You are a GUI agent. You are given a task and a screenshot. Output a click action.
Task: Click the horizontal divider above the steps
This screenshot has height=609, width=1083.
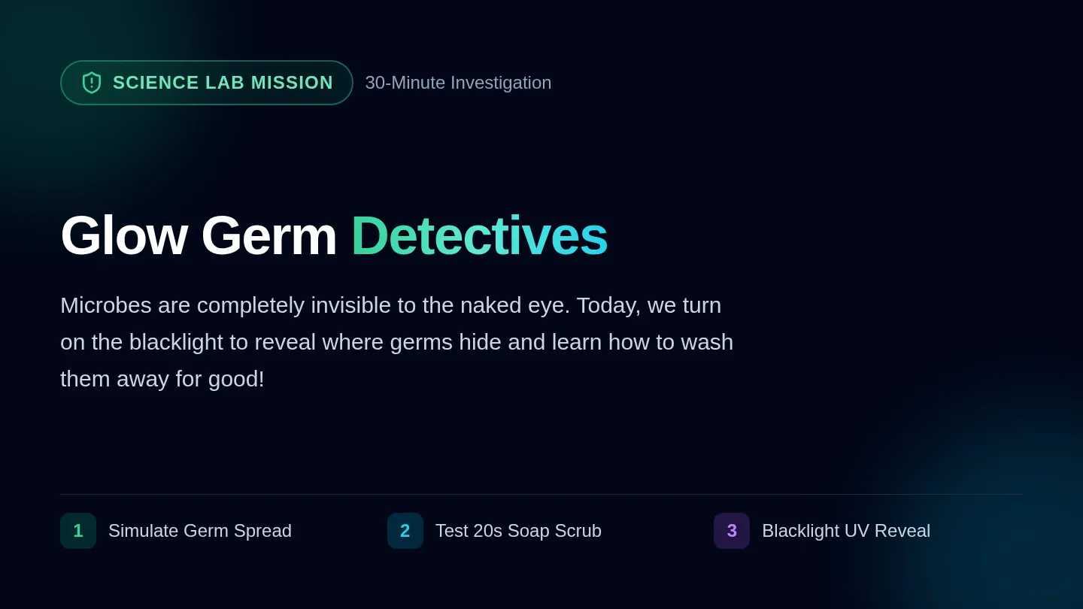pyautogui.click(x=541, y=494)
